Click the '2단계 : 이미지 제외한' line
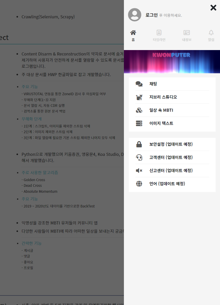The width and height of the screenshot is (220, 305). pyautogui.click(x=47, y=132)
